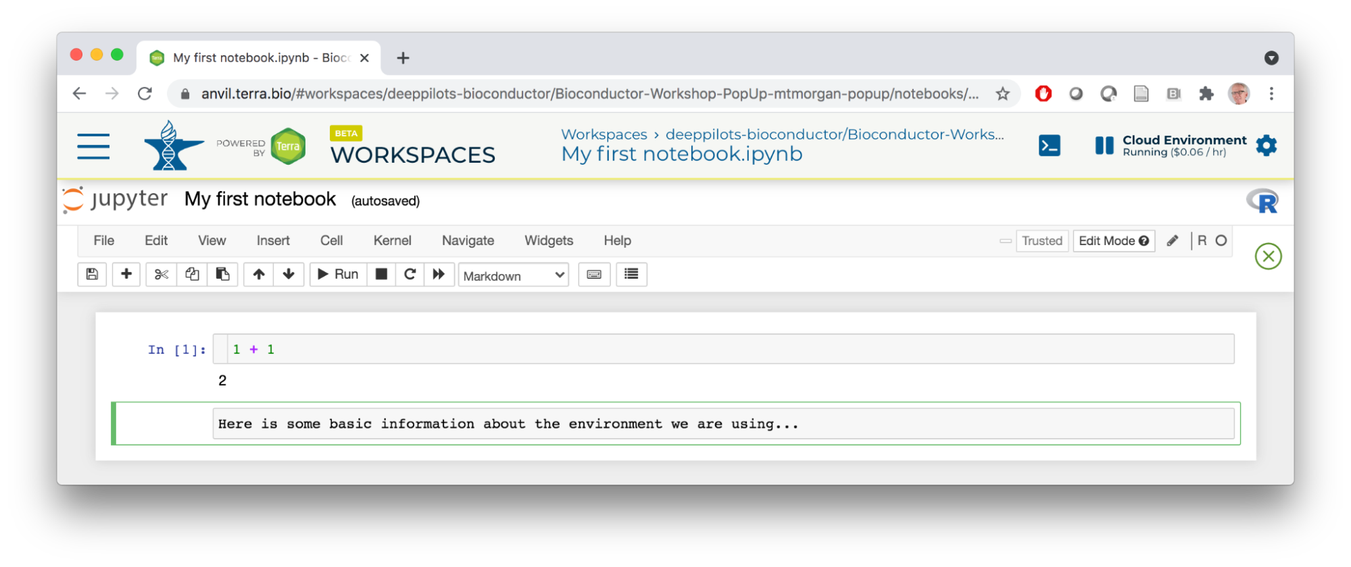Select the In [1] cell prompt
This screenshot has height=567, width=1351.
click(176, 350)
